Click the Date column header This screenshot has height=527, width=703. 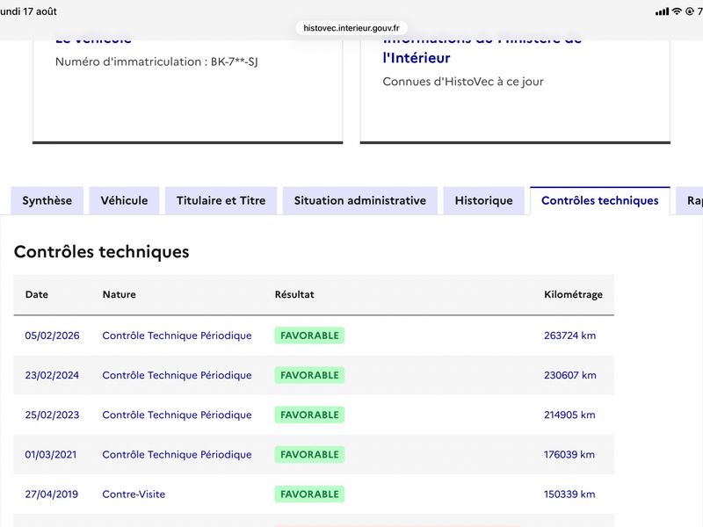pos(37,294)
